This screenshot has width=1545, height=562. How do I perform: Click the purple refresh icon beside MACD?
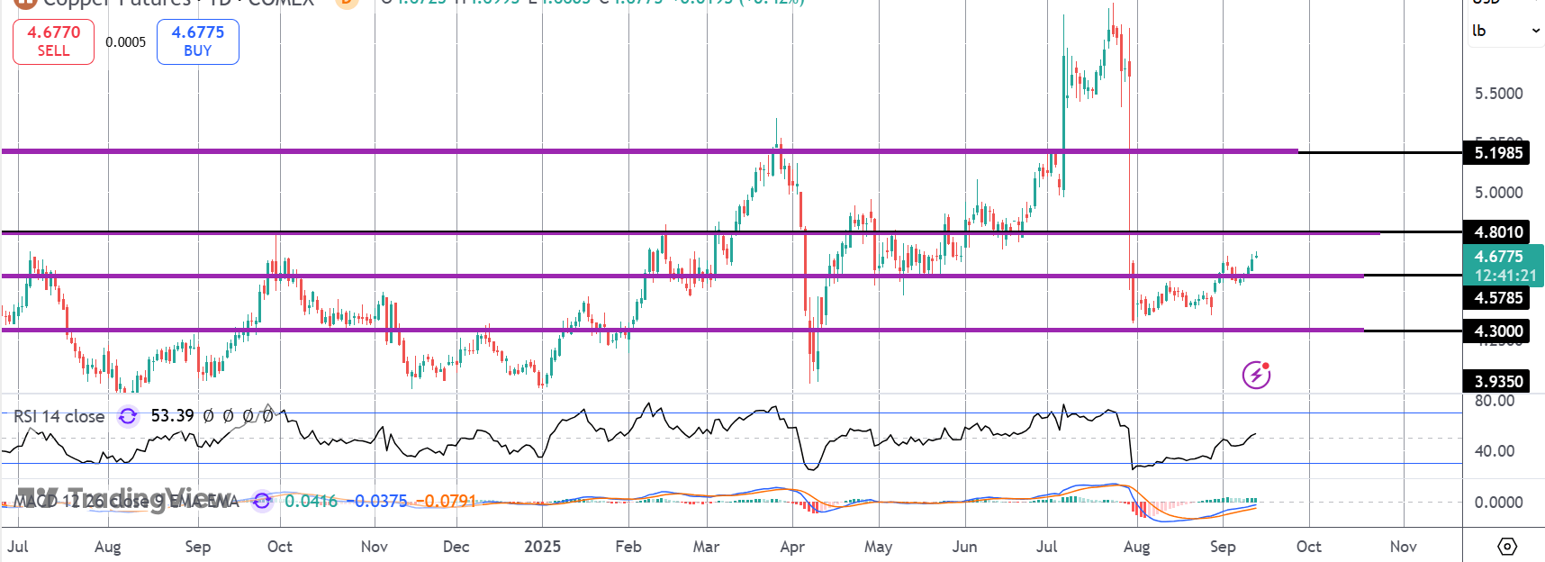(262, 501)
